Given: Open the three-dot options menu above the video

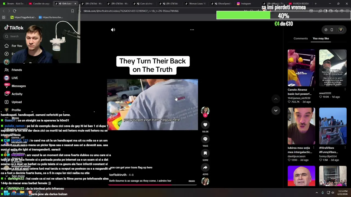Looking at the screenshot, I should point(192,30).
